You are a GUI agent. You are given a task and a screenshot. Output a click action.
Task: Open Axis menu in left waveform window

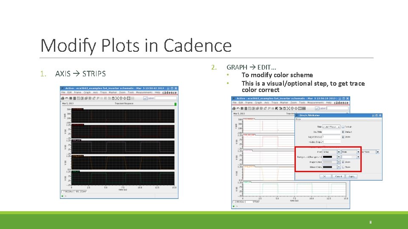(x=96, y=92)
